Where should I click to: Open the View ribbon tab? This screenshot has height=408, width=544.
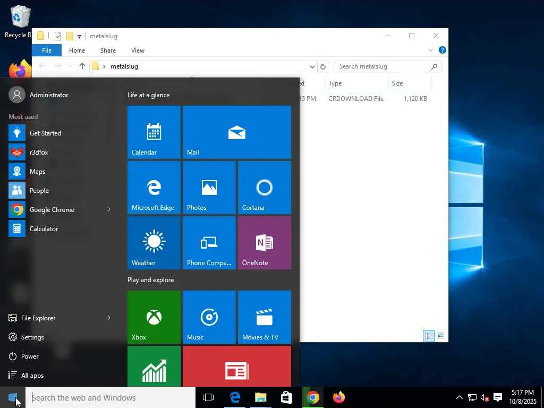[x=138, y=50]
